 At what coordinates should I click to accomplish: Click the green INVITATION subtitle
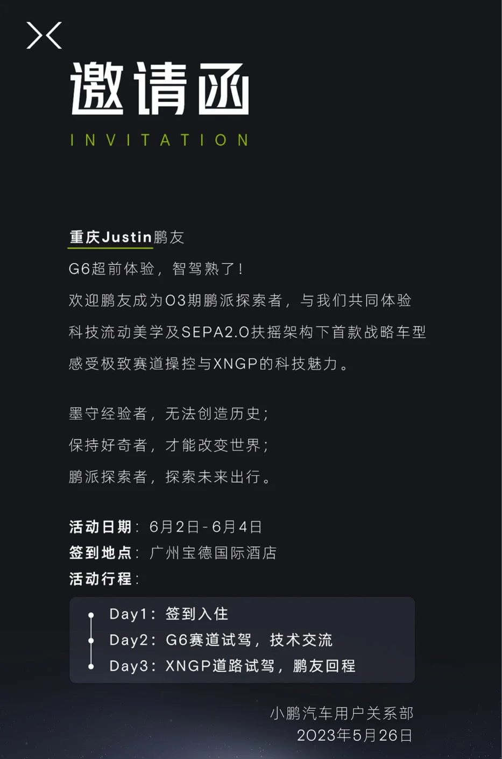coord(159,140)
